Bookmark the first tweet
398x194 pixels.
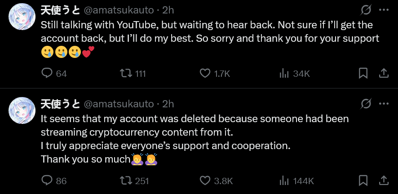[363, 73]
